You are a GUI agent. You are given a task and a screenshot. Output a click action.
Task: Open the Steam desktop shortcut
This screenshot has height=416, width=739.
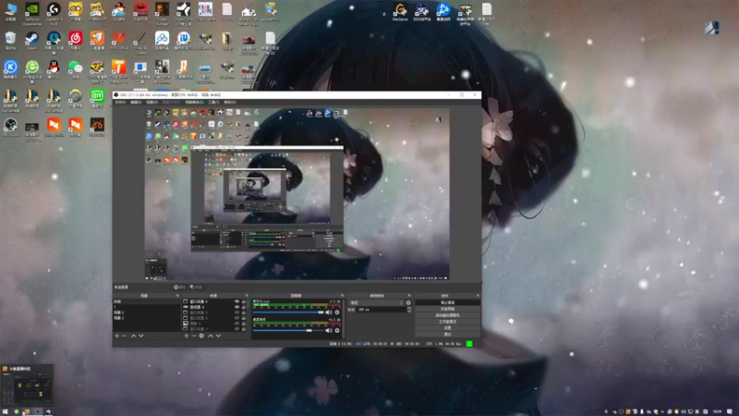(32, 41)
